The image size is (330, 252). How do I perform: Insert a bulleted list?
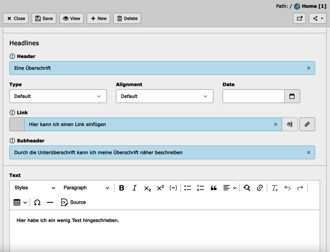187,188
